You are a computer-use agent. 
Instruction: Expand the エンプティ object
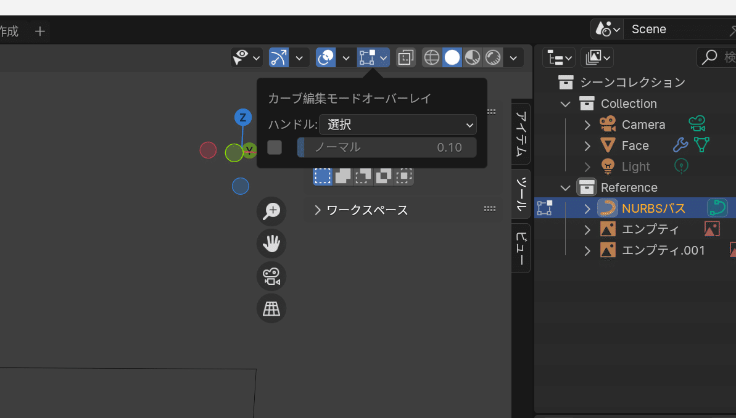[587, 229]
